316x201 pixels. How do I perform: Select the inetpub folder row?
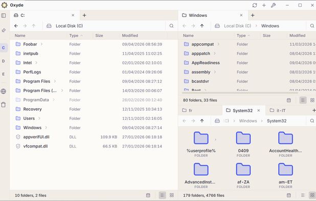94,54
